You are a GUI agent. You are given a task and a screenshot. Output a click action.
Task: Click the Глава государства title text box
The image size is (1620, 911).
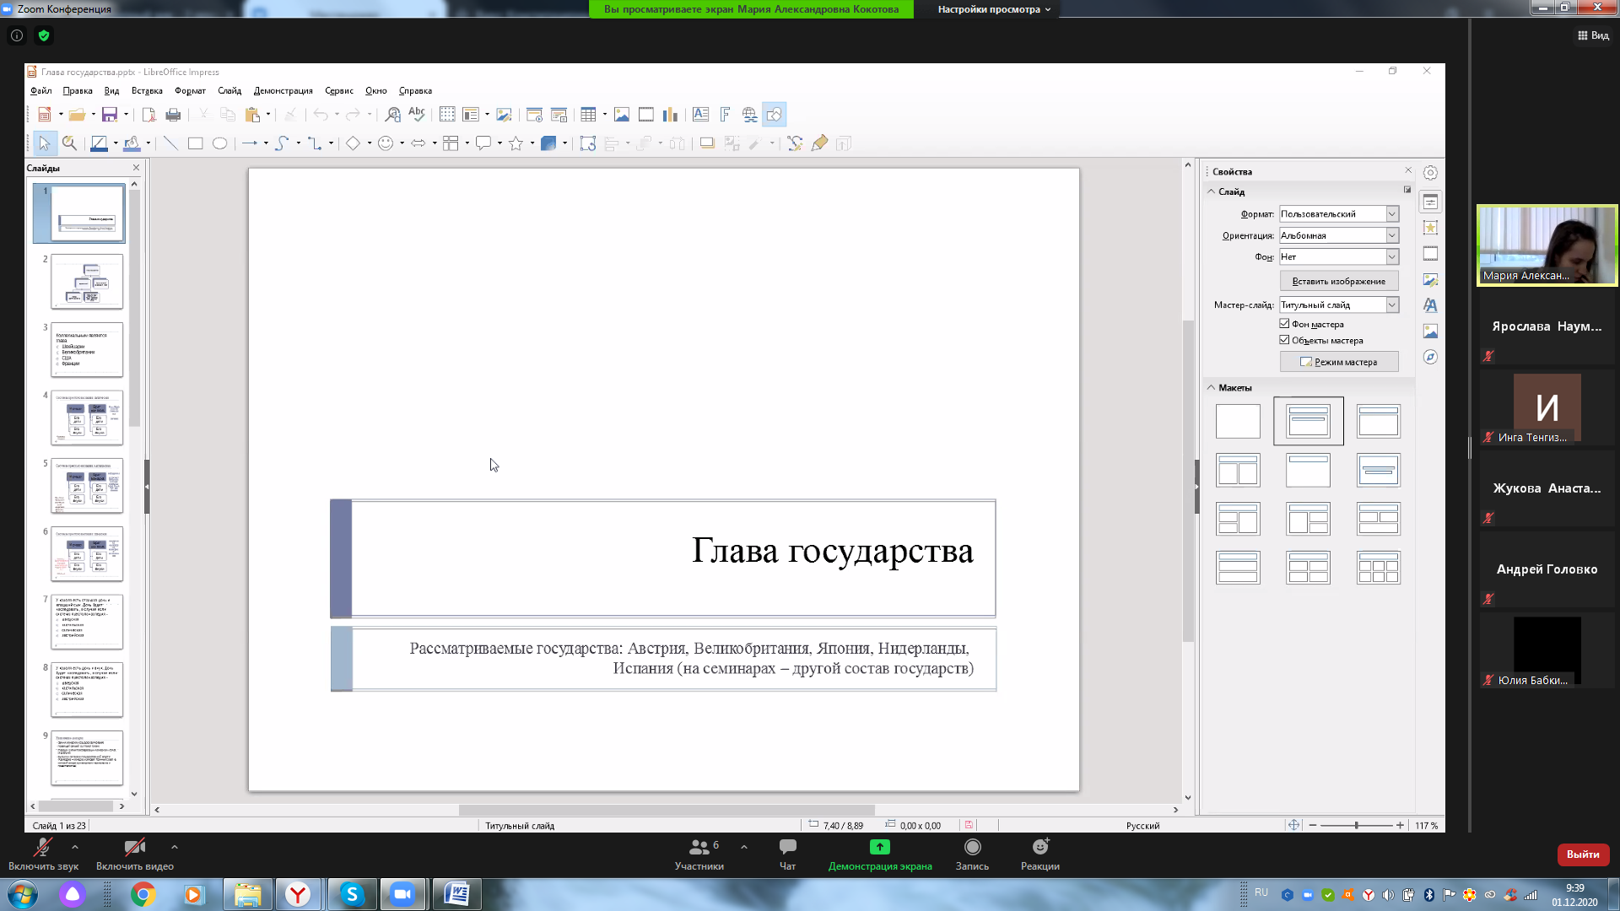coord(663,558)
